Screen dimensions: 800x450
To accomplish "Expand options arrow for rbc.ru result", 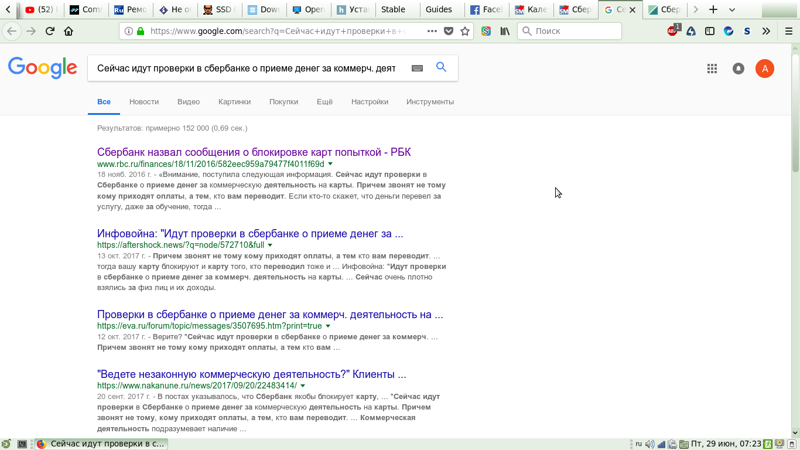I will click(330, 164).
